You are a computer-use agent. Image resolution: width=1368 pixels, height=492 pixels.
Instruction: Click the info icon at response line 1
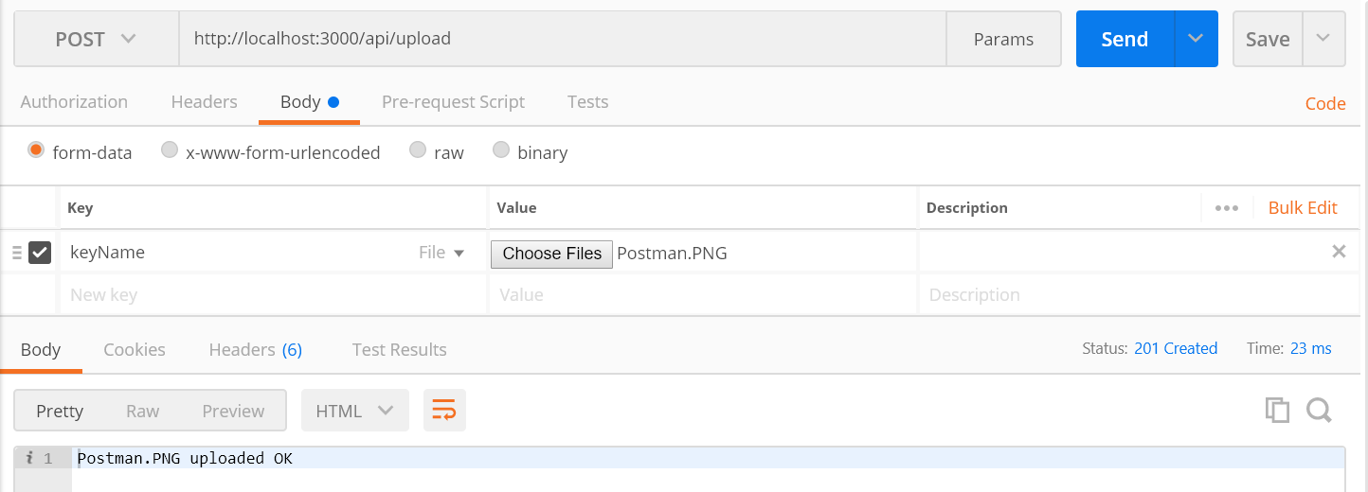pyautogui.click(x=29, y=459)
